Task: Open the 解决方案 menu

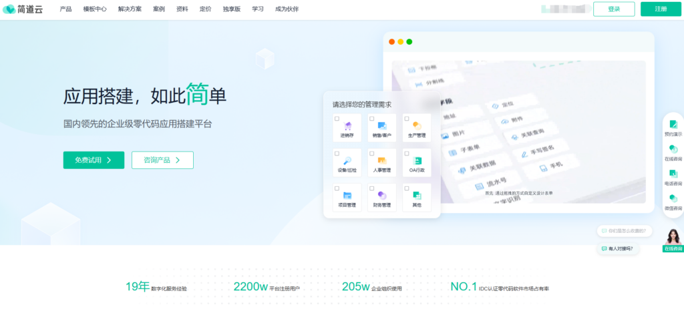Action: 130,9
